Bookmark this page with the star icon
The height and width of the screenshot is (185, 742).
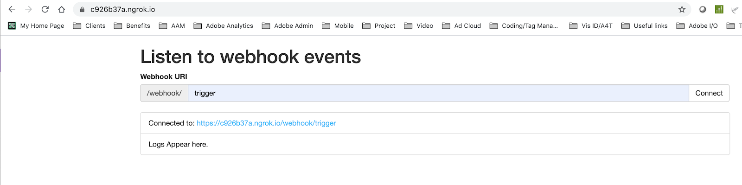click(682, 9)
